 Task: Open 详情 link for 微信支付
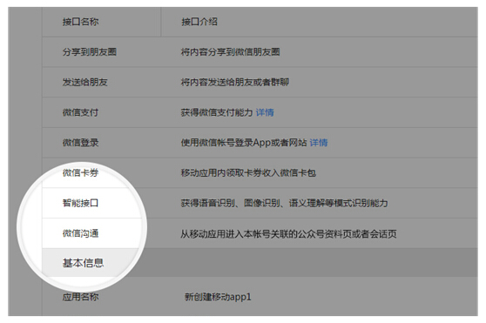click(x=265, y=112)
